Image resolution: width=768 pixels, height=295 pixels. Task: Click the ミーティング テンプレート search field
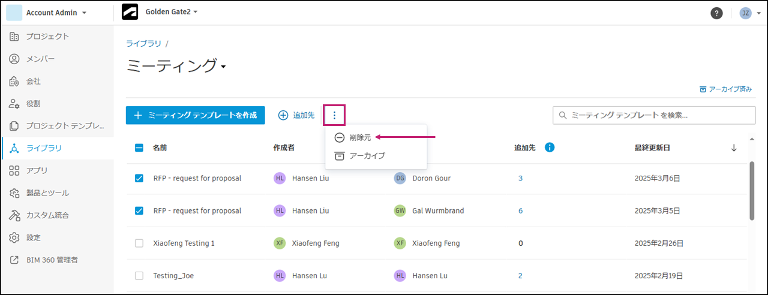pyautogui.click(x=654, y=115)
